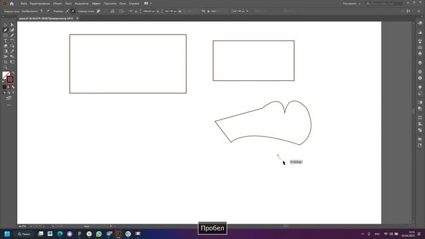Click the Home icon
Viewport: 425px width, 239px height.
pyautogui.click(x=12, y=3)
